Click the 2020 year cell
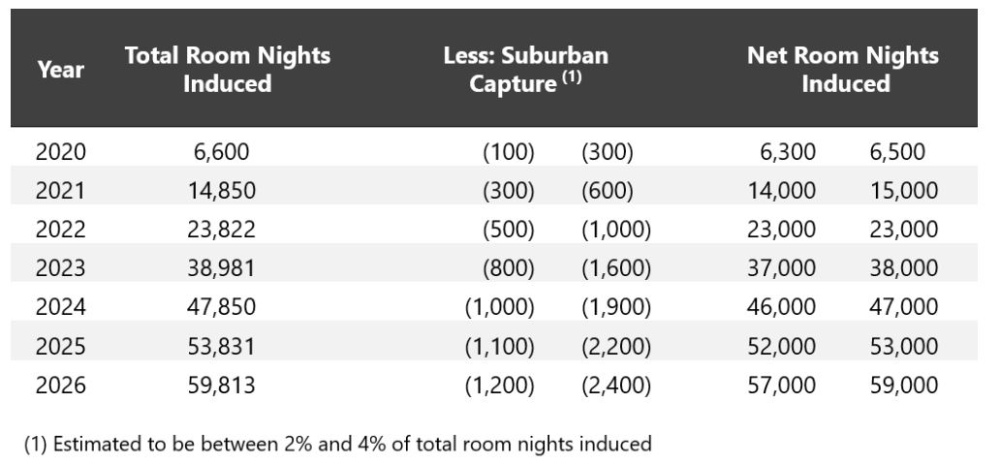The height and width of the screenshot is (465, 1001). point(60,151)
